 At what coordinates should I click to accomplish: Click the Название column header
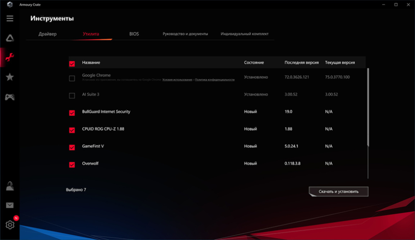tap(91, 63)
